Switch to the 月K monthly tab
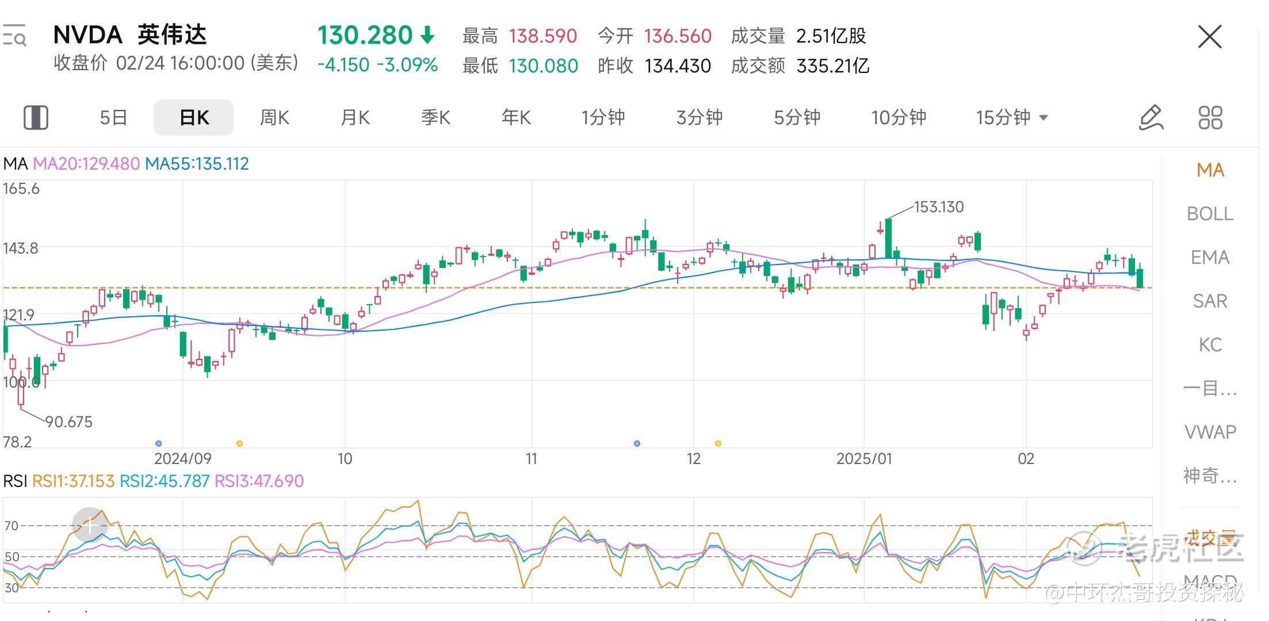The image size is (1269, 621). 355,117
